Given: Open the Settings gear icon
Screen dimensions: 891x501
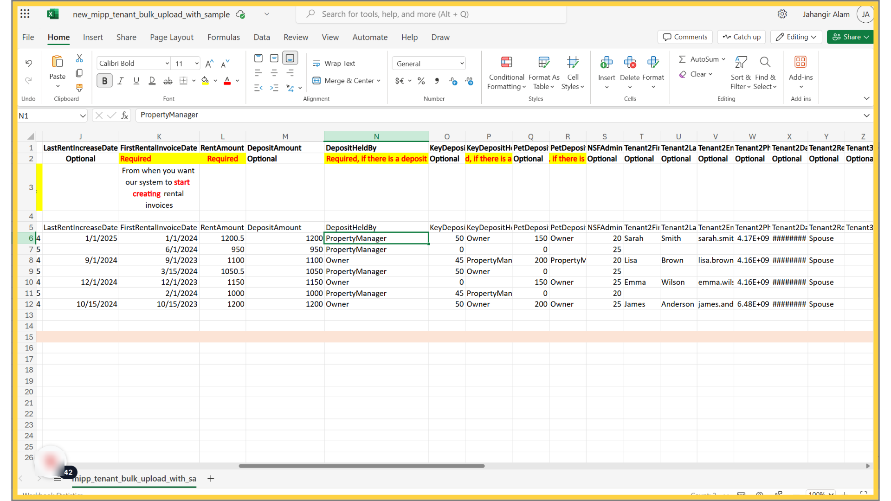Looking at the screenshot, I should (x=782, y=14).
